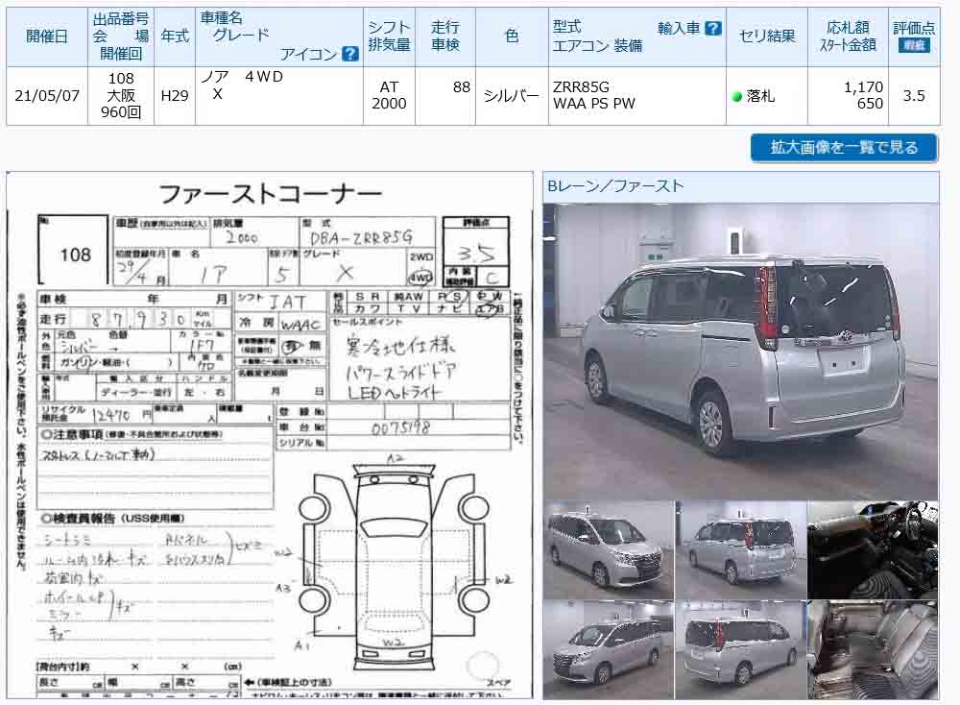Open the front-left exterior thumbnail in first thumbnail row
960x705 pixels.
(x=608, y=550)
